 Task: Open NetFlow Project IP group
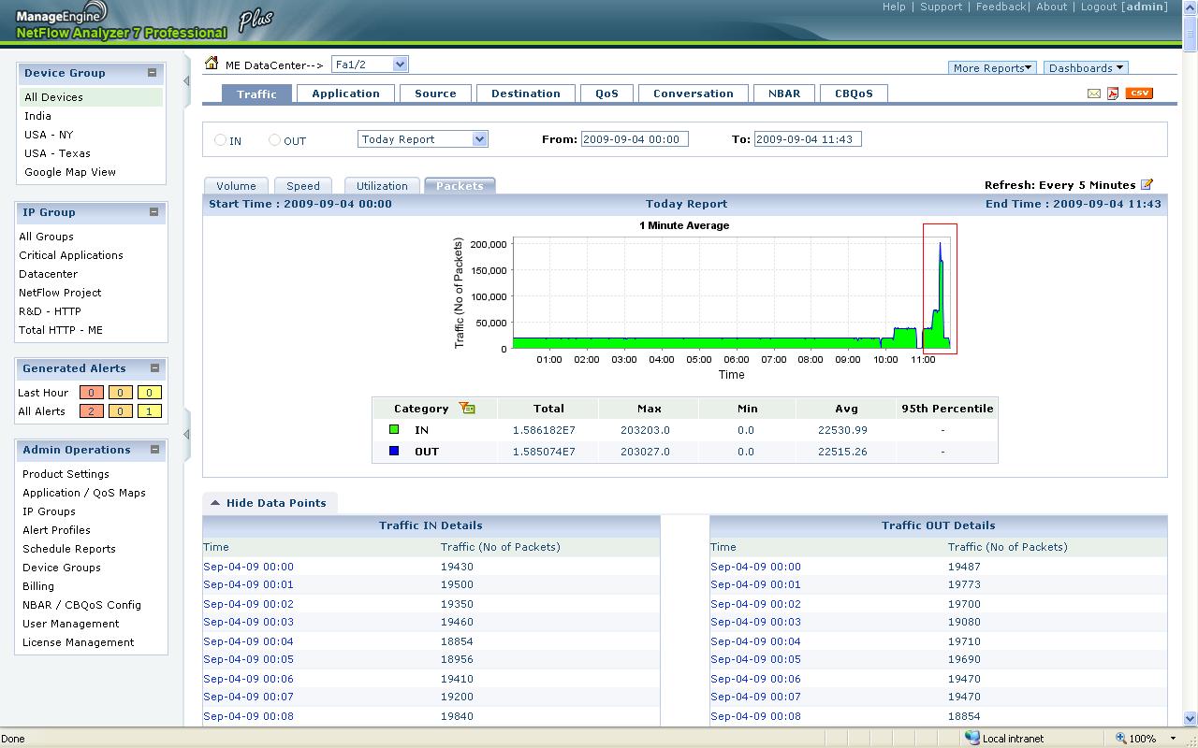point(60,293)
